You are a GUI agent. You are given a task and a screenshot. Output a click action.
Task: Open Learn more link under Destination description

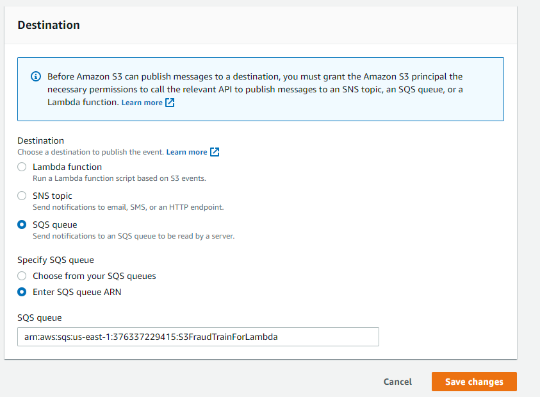(x=186, y=152)
